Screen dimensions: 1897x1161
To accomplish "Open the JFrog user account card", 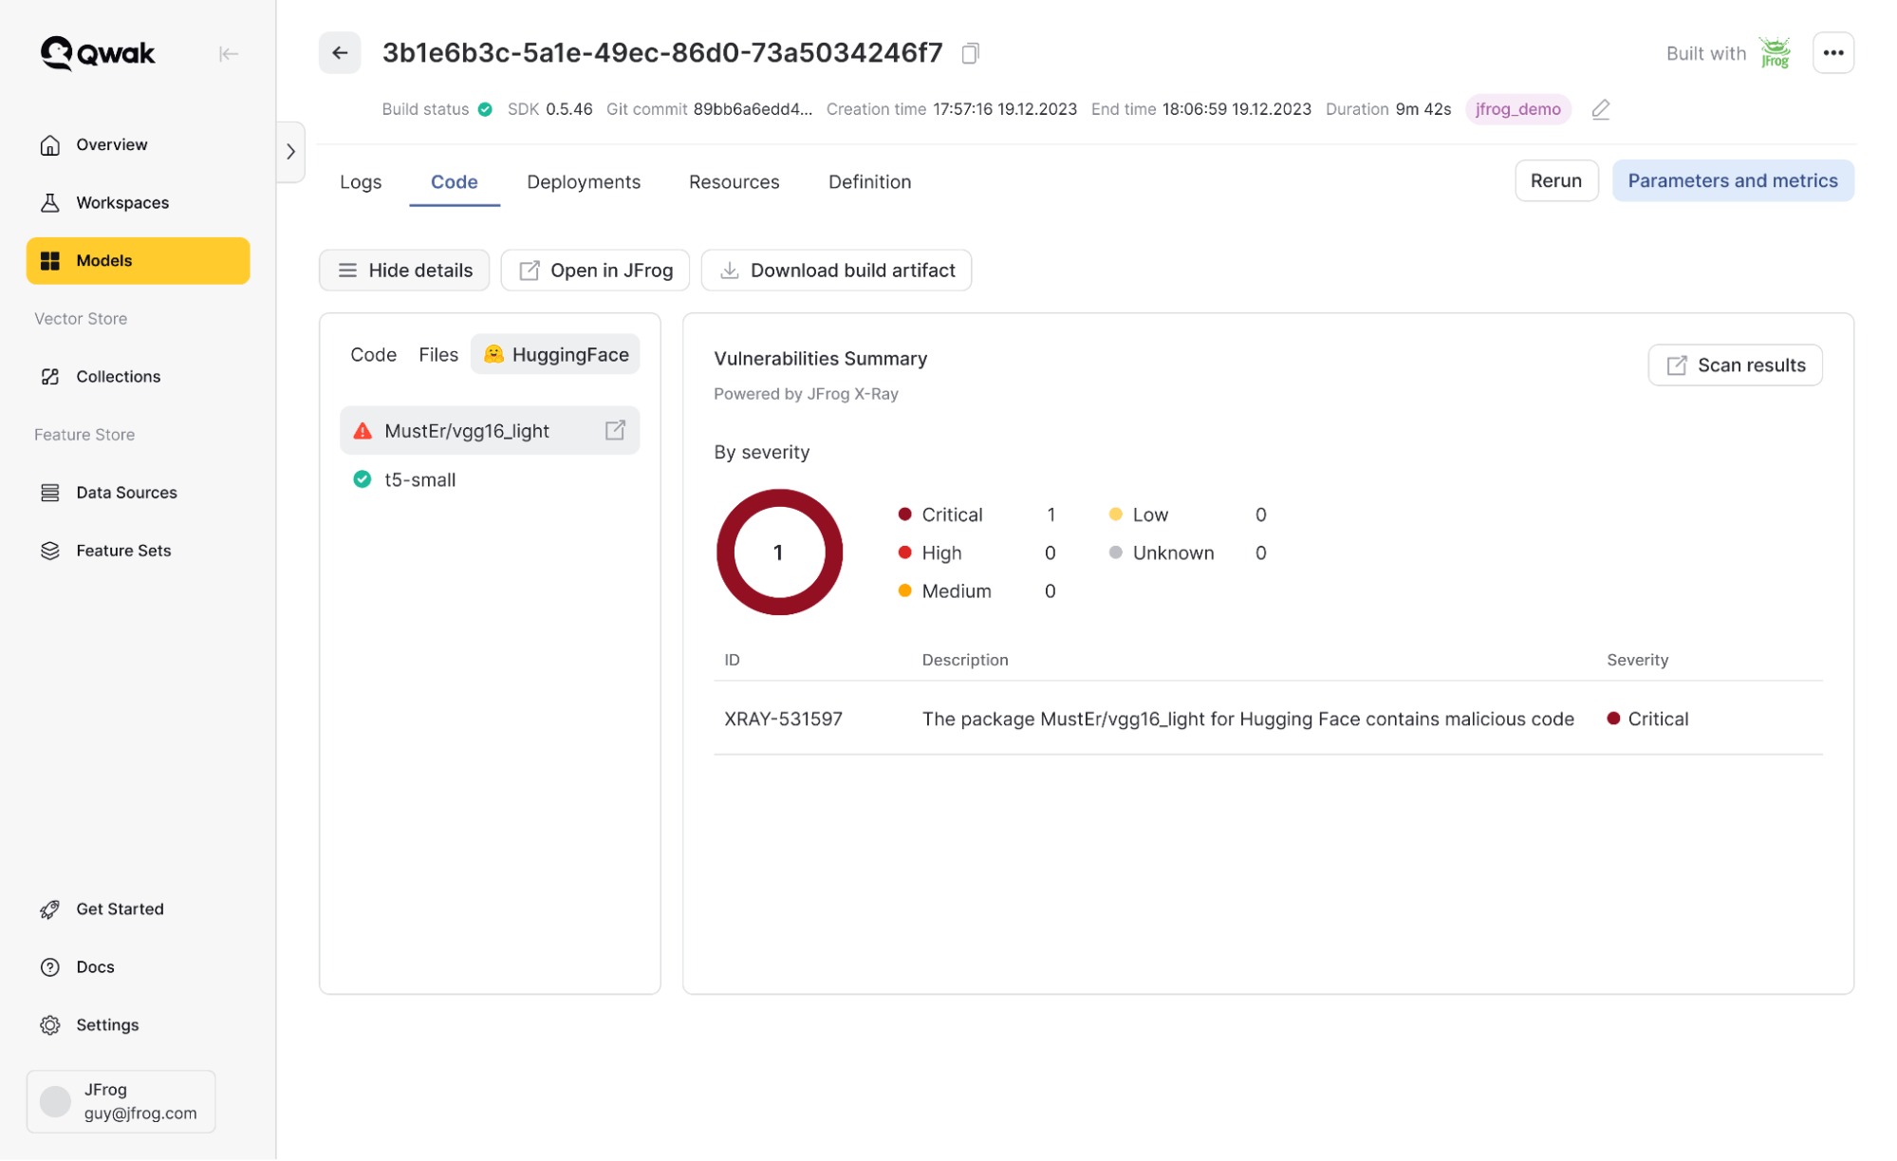I will pyautogui.click(x=121, y=1101).
